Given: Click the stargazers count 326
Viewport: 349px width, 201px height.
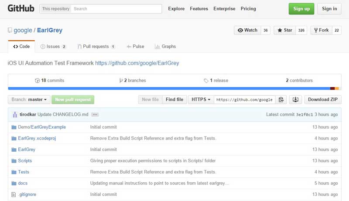Looking at the screenshot, I should (301, 30).
